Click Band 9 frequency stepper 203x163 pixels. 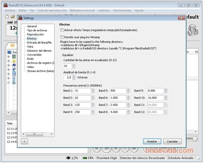coord(166,90)
